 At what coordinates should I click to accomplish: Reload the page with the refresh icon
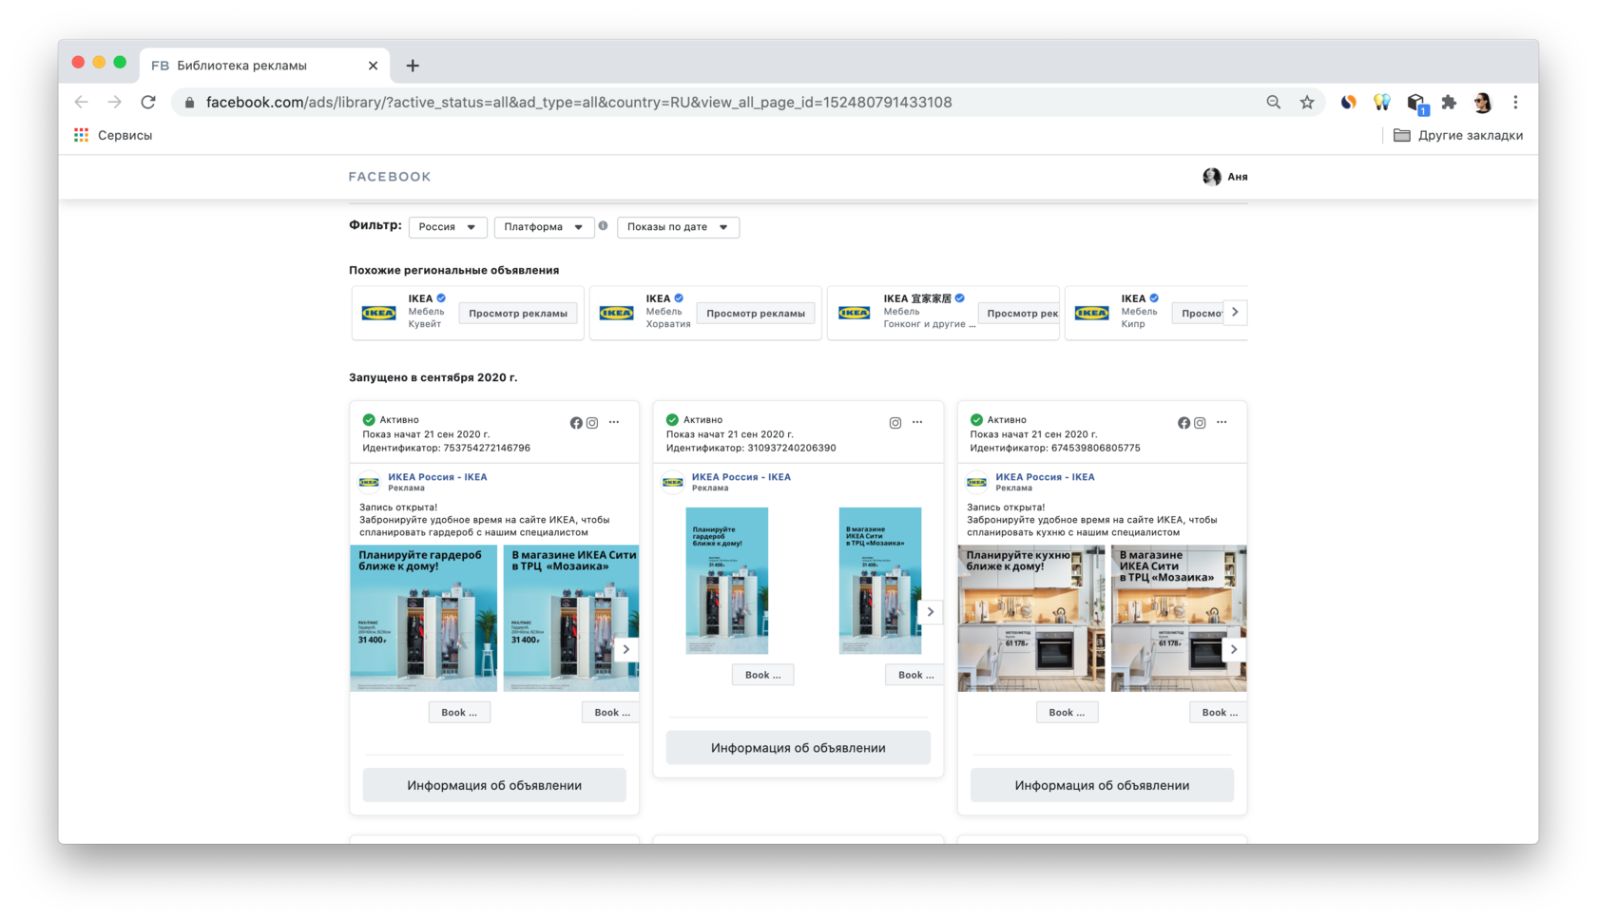tap(148, 102)
